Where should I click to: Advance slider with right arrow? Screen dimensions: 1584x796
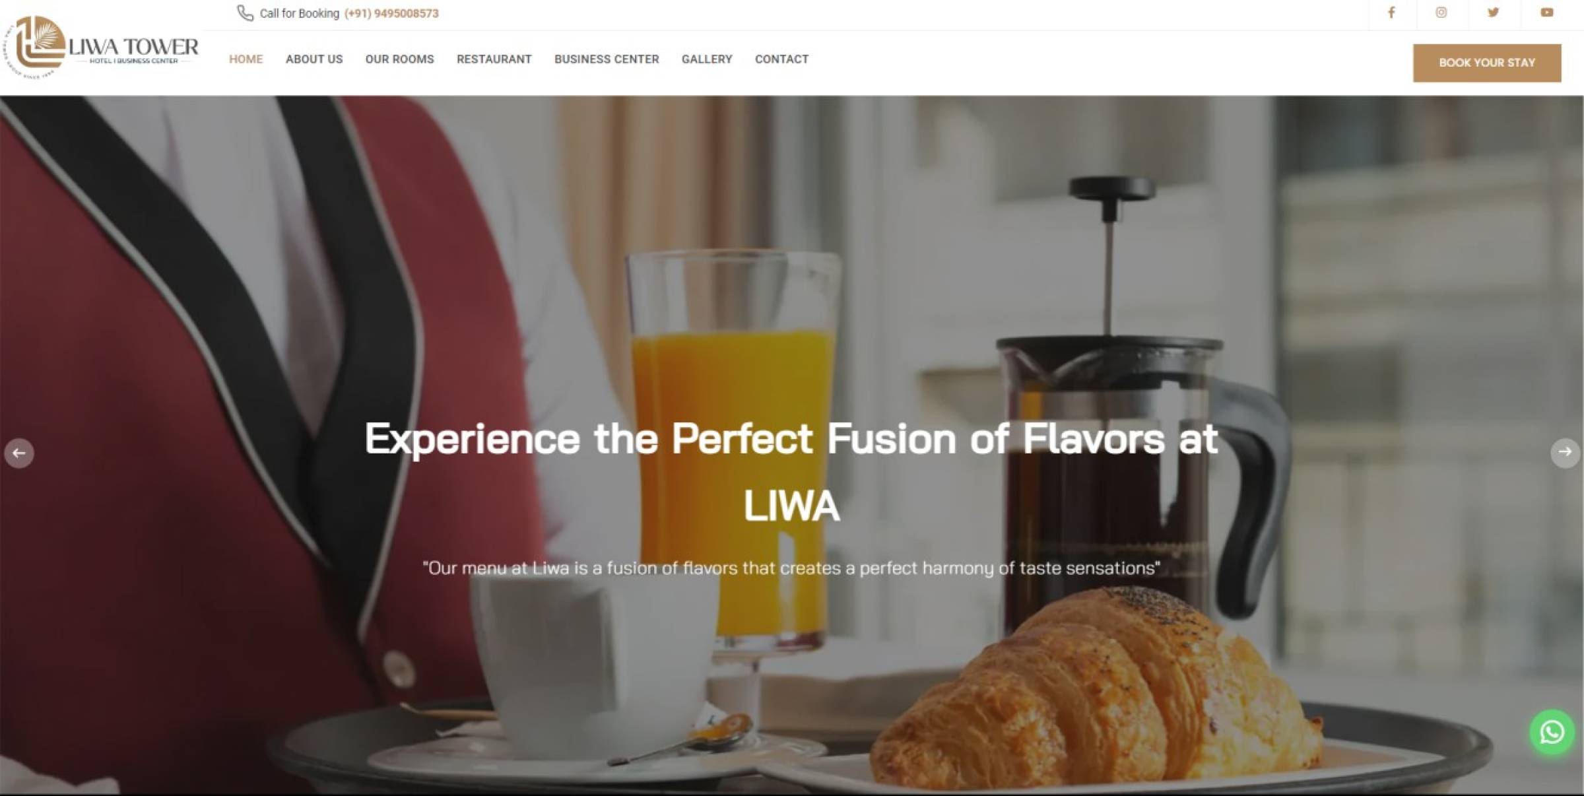[x=1565, y=452]
